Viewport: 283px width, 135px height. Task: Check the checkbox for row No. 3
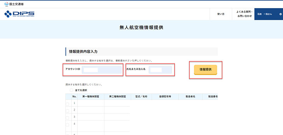coord(67,118)
